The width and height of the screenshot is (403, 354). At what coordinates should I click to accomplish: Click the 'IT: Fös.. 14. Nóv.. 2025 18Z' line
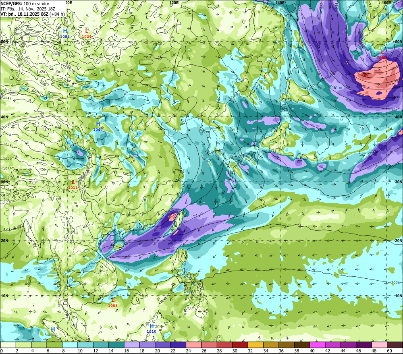tap(28, 9)
